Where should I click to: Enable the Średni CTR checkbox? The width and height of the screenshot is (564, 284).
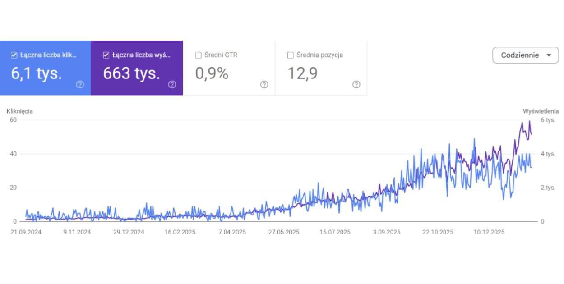click(x=198, y=55)
